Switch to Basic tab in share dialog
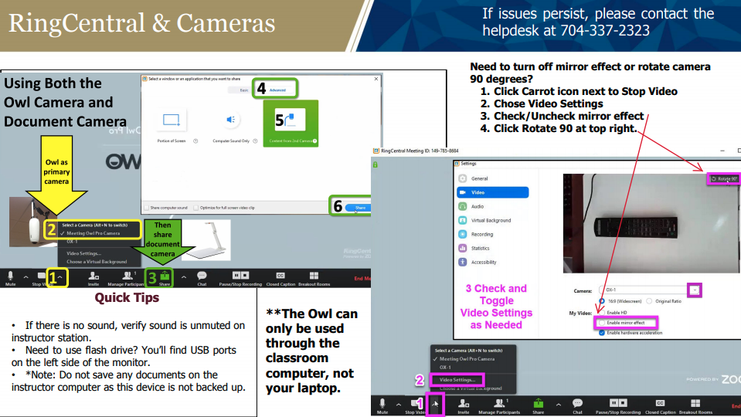This screenshot has height=417, width=741. (x=243, y=90)
